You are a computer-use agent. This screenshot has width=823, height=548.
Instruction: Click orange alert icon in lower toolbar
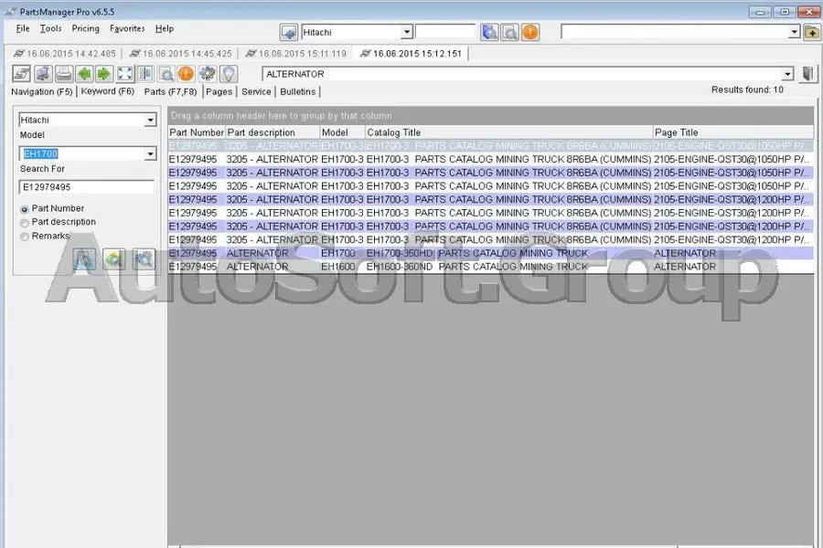(x=186, y=74)
